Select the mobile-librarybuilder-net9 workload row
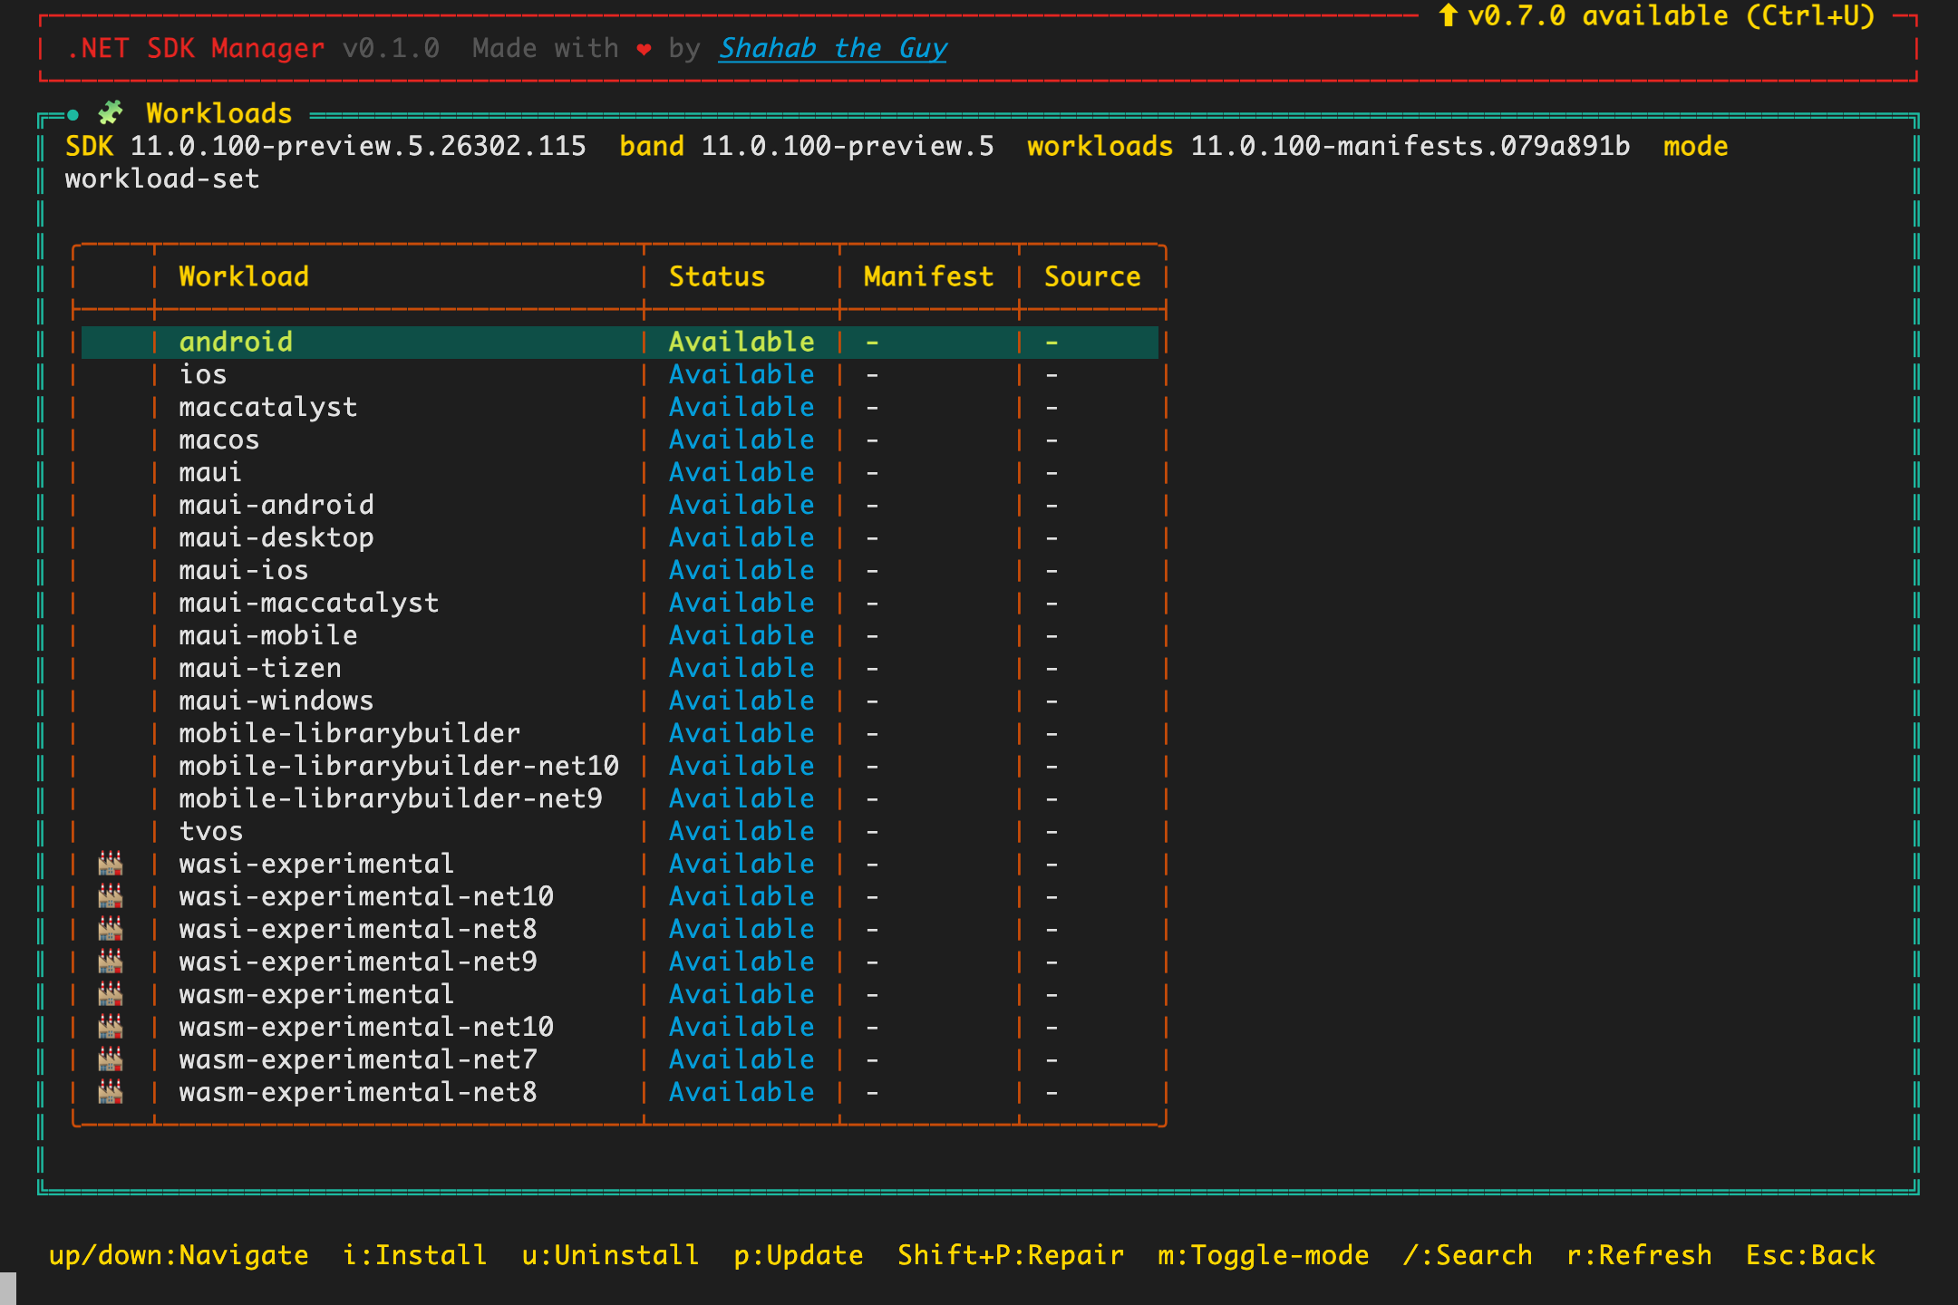 pyautogui.click(x=620, y=798)
